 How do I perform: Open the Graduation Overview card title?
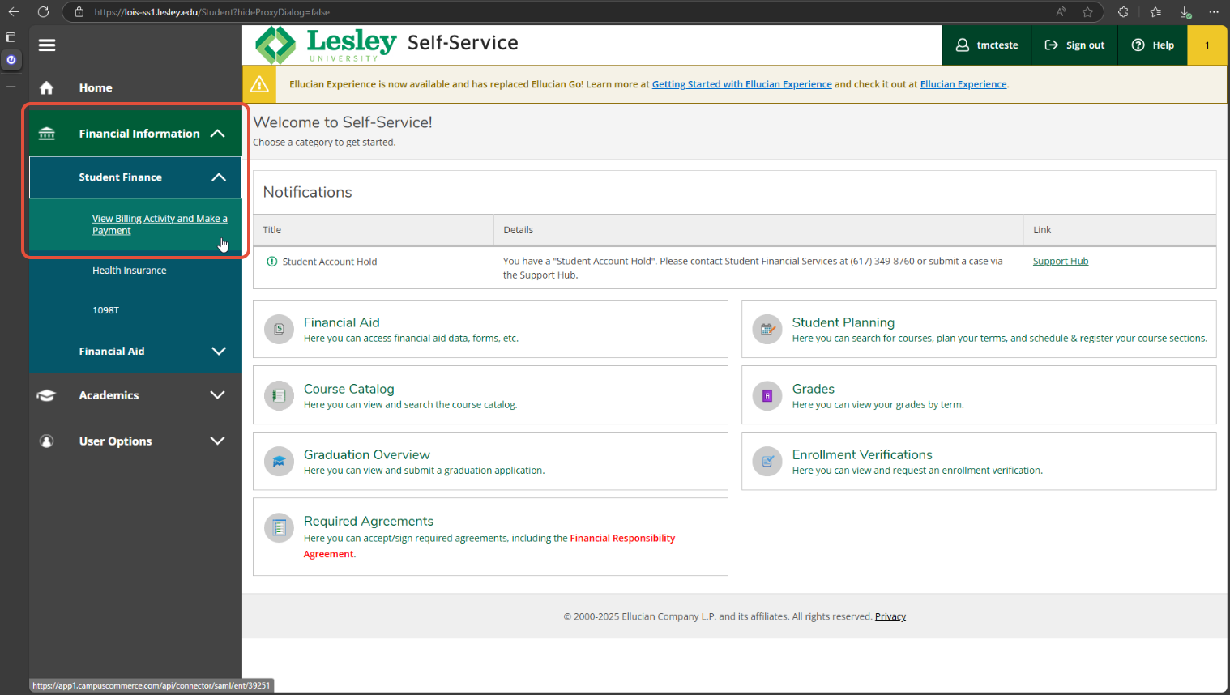[367, 455]
